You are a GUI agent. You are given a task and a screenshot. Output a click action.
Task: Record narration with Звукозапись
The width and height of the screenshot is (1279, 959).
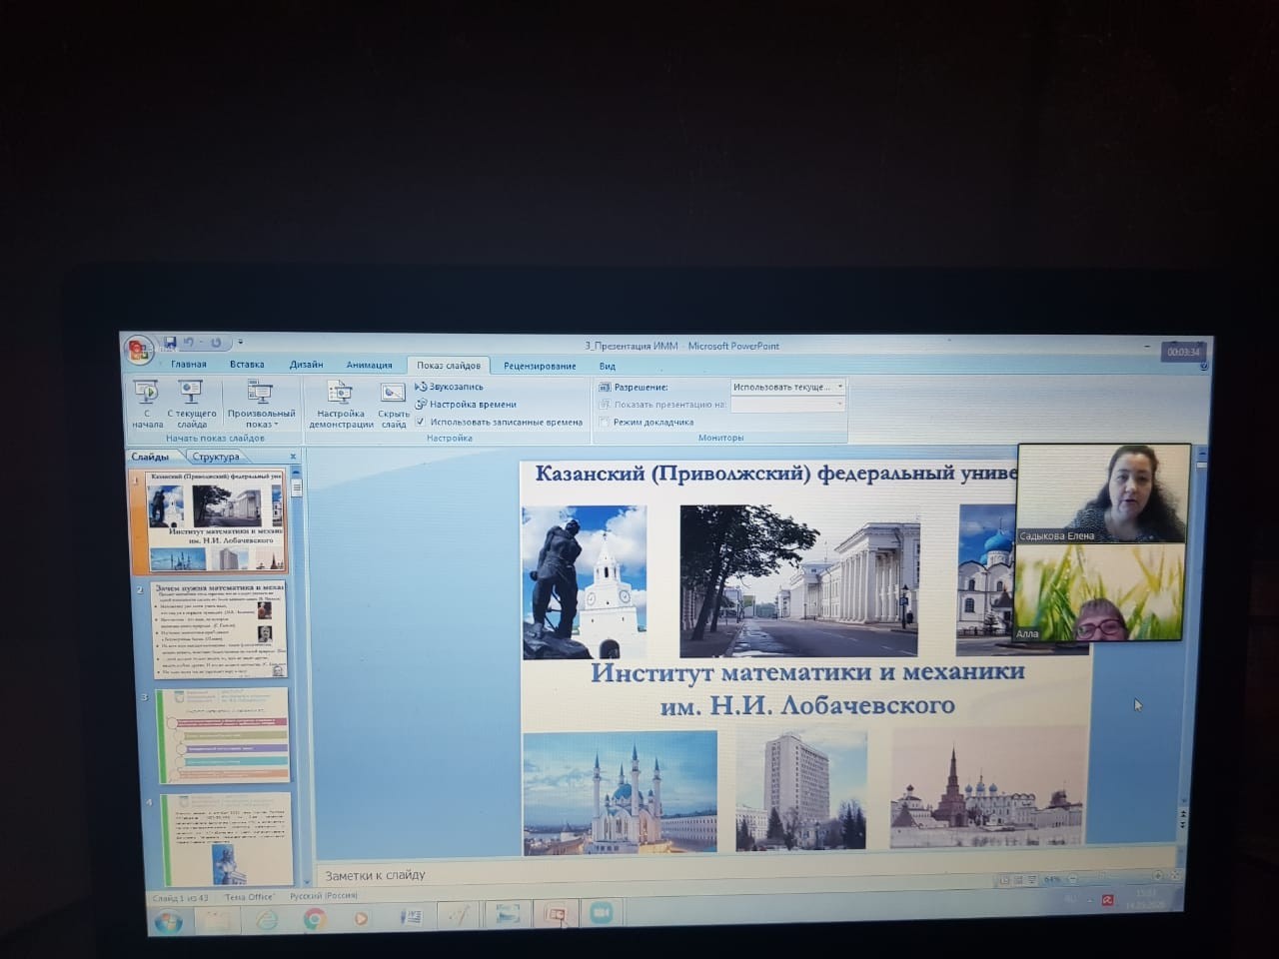(x=450, y=387)
